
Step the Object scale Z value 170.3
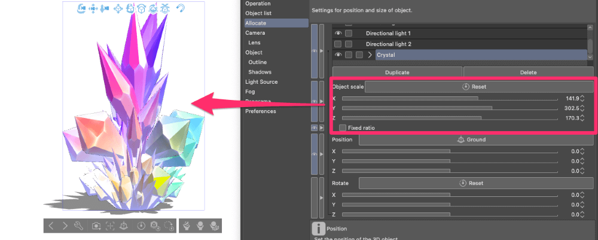[582, 119]
